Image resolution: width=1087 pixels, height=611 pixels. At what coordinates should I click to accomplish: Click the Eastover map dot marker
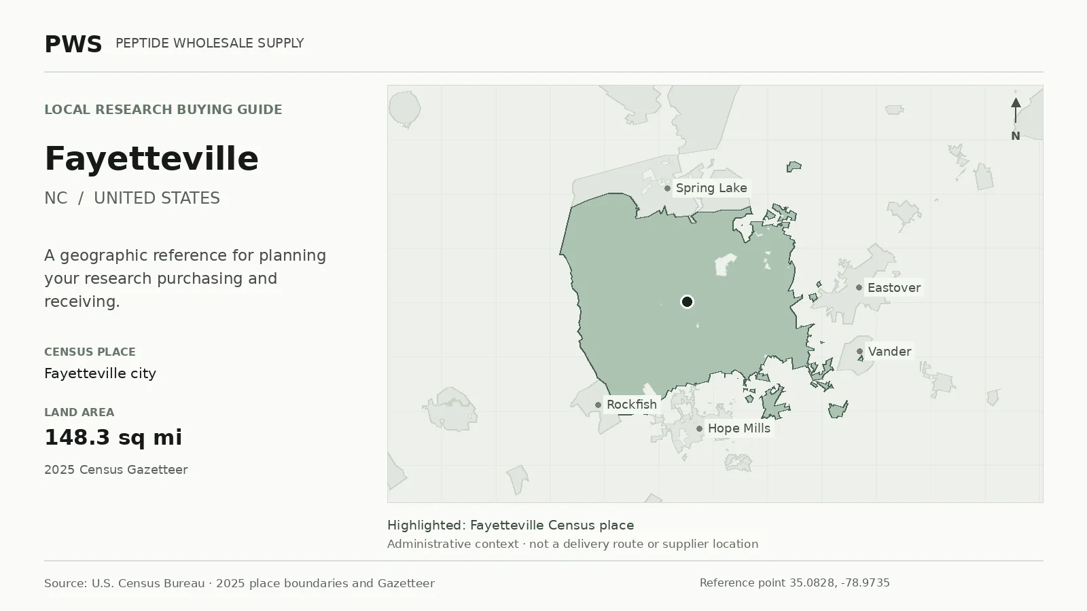[859, 287]
